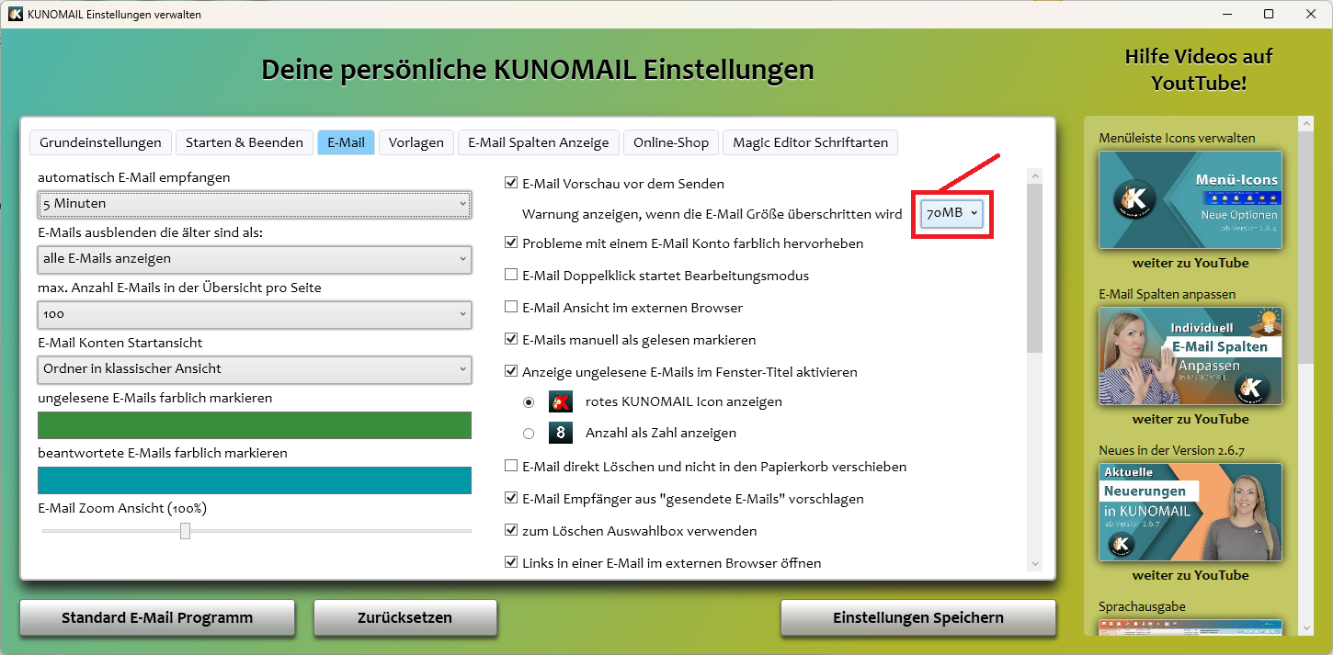Screen dimensions: 1333x655
Task: Follow weiter zu YouTube under Menü-Icons
Action: (1191, 263)
